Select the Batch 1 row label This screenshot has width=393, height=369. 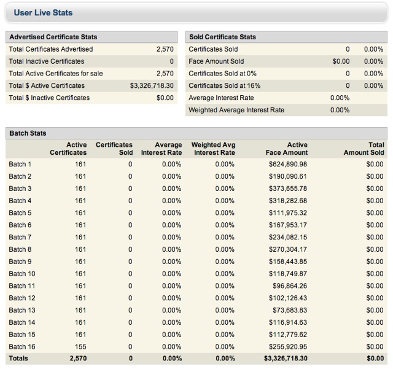[20, 164]
